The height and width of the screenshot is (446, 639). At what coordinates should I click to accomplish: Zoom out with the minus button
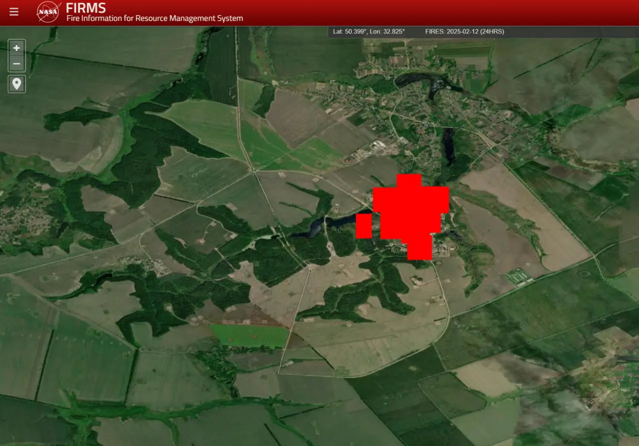[16, 64]
